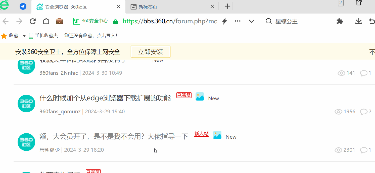Click reply bubble icon with count 2
This screenshot has width=375, height=173.
tap(364, 112)
